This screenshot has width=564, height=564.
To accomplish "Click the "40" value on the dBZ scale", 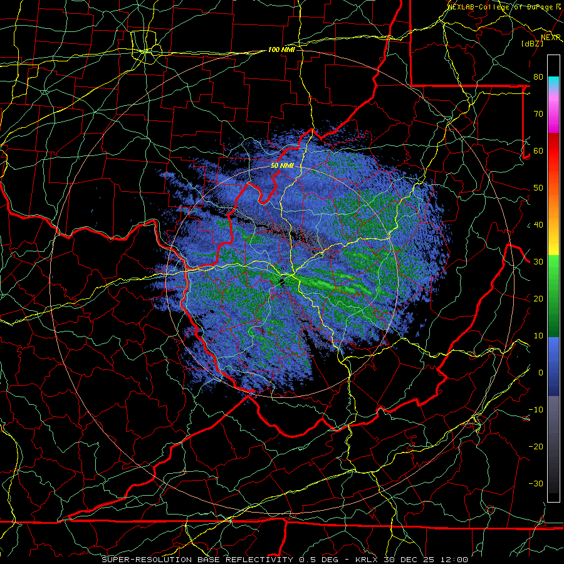I will [x=538, y=225].
